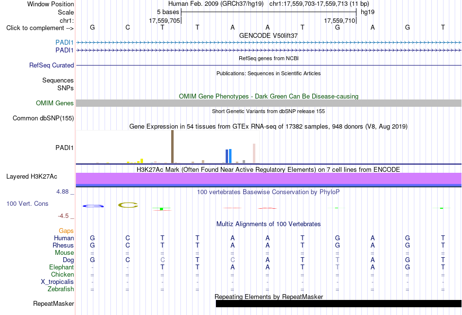Click the olive C conservation logo letter

coord(128,205)
